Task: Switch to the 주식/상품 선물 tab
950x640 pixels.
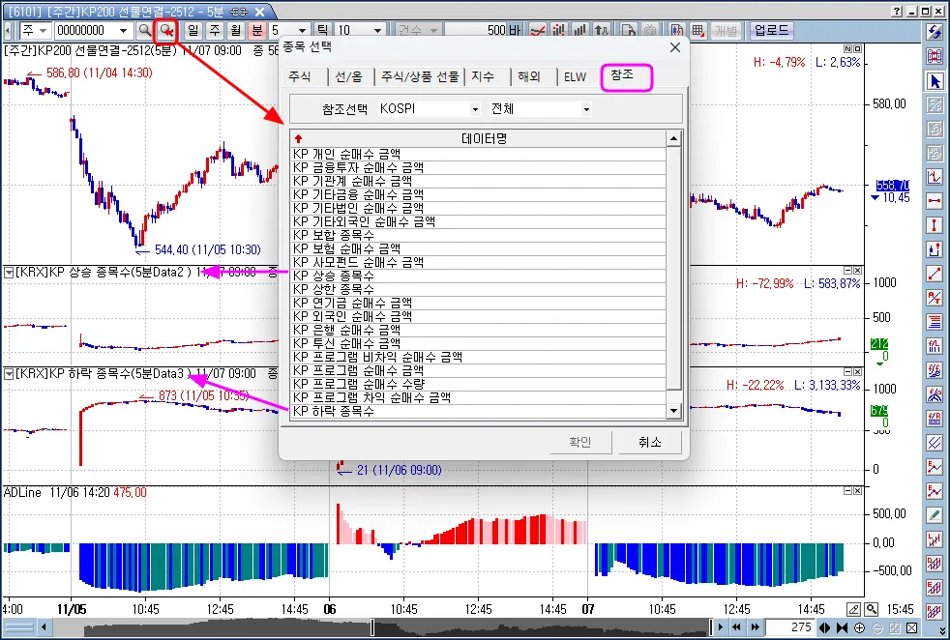Action: pos(420,77)
